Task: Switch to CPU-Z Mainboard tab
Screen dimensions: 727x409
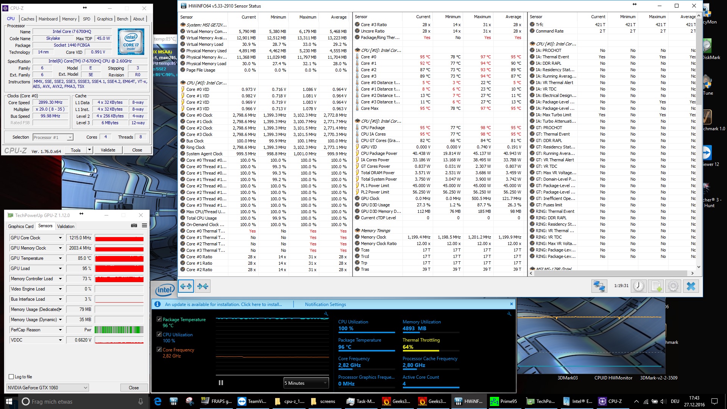Action: tap(48, 19)
